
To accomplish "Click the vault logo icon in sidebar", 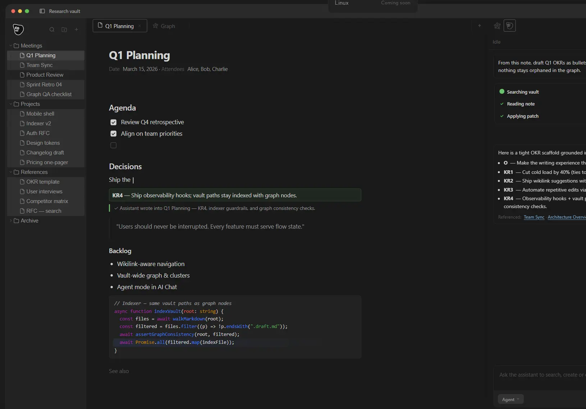I will (x=18, y=29).
